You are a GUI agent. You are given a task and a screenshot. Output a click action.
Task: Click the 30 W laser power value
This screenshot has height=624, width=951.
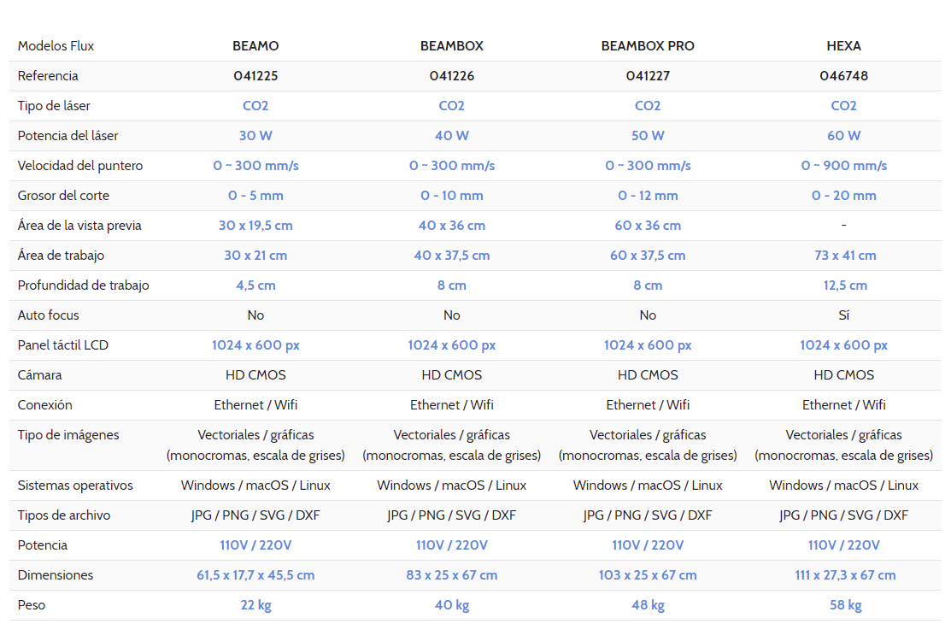click(x=255, y=136)
